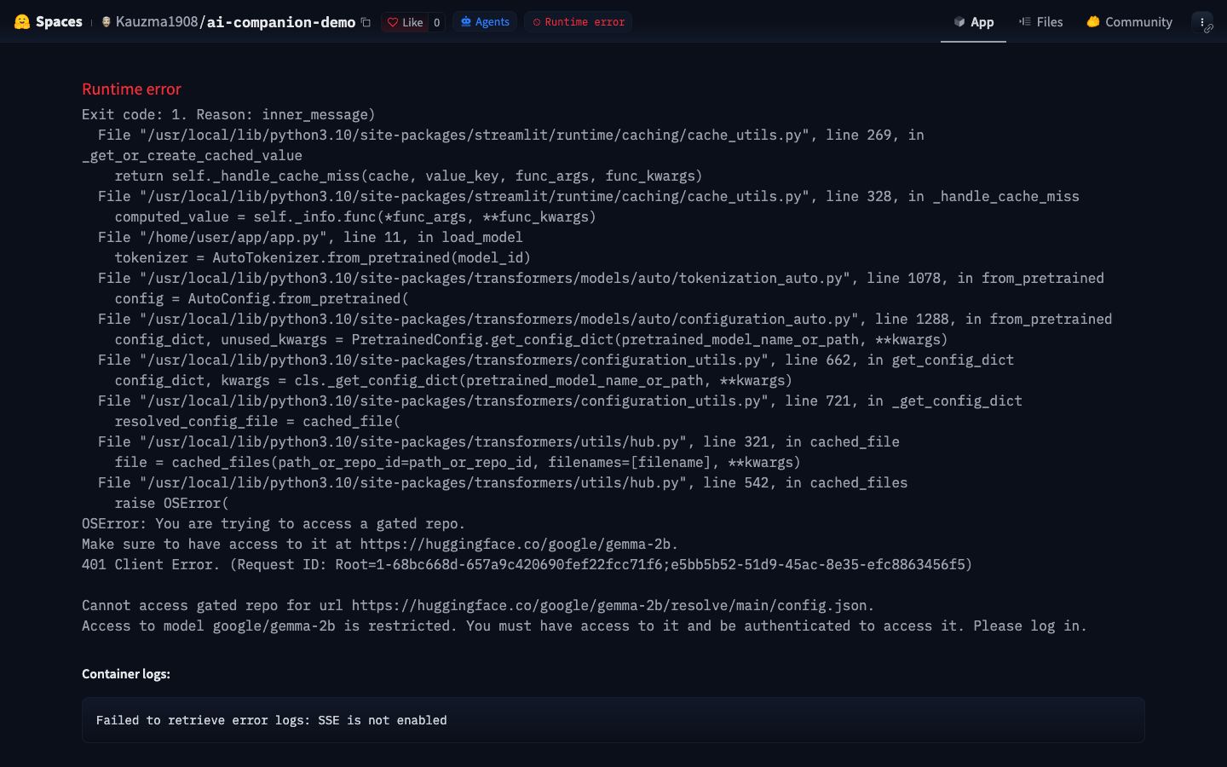Click the '401 Client Error' request ID line

(527, 564)
